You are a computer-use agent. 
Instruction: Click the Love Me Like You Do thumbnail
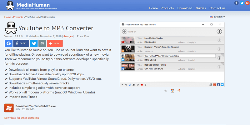(x=128, y=40)
